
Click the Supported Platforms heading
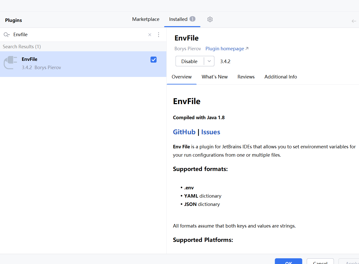point(203,240)
